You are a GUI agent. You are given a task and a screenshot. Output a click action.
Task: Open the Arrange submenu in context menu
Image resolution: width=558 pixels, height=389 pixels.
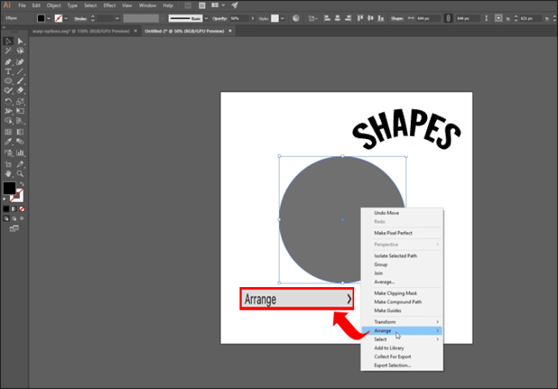click(401, 331)
